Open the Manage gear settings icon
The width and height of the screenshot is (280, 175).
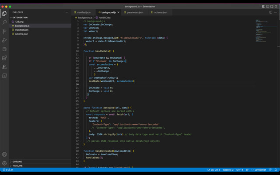tap(4, 163)
